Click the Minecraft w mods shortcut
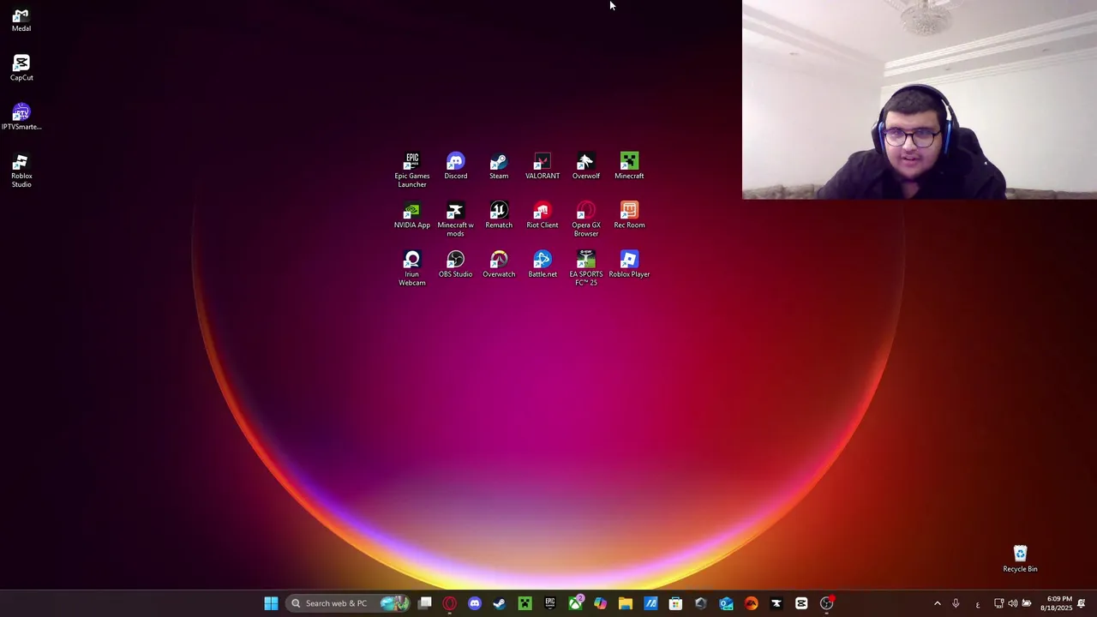 (456, 219)
